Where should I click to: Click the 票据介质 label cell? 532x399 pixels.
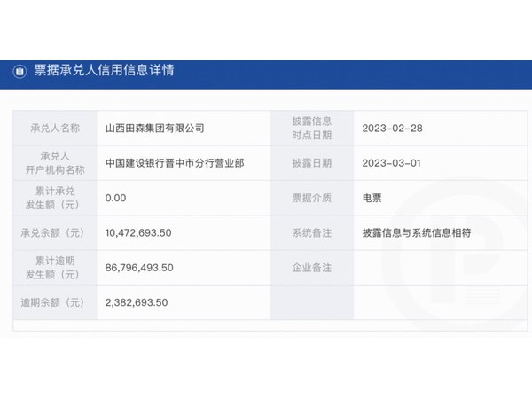(x=311, y=198)
